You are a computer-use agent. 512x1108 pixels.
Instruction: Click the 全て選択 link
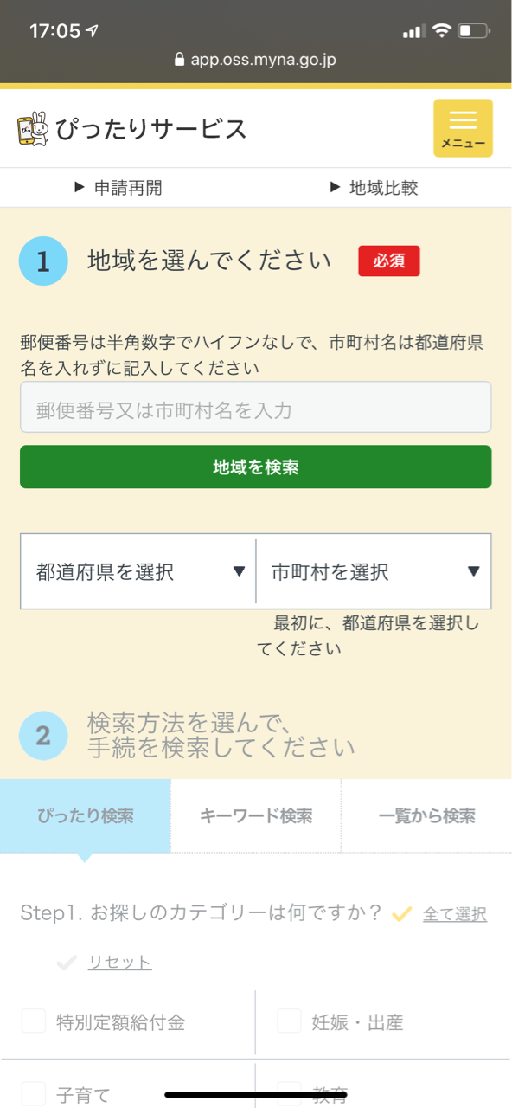pos(455,914)
